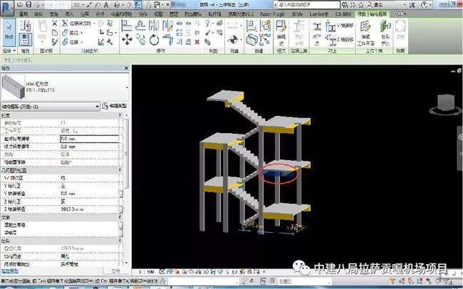Click the Z offset value 3915.0 mm
This screenshot has height=289, width=463.
(x=72, y=209)
